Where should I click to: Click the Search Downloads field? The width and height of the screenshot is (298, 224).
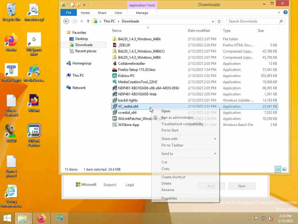click(256, 21)
